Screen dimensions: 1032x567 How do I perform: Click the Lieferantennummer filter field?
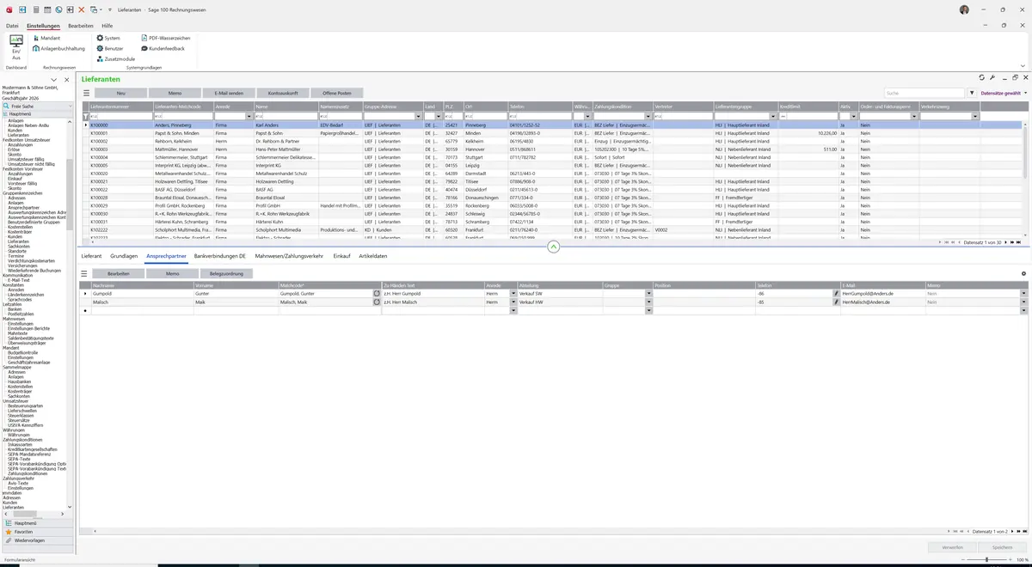[122, 116]
